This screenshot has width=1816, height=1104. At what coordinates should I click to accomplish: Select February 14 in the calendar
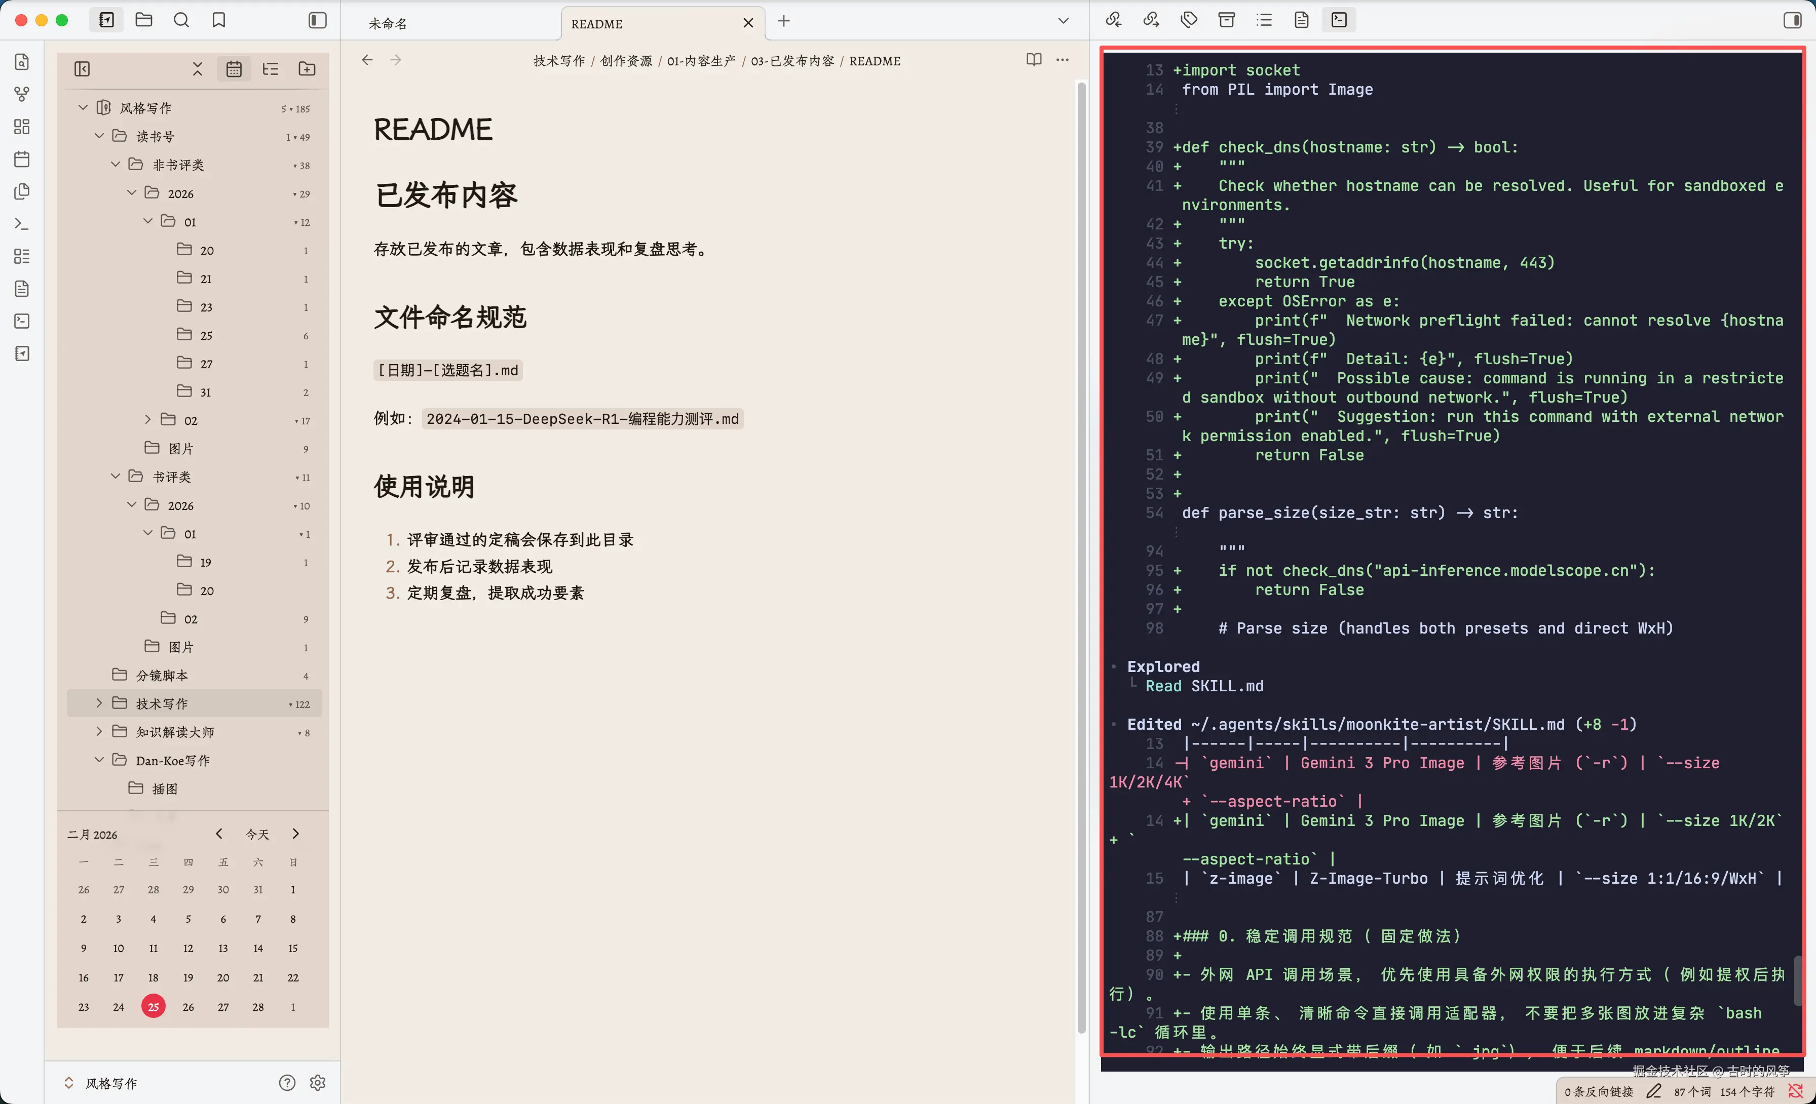point(258,948)
